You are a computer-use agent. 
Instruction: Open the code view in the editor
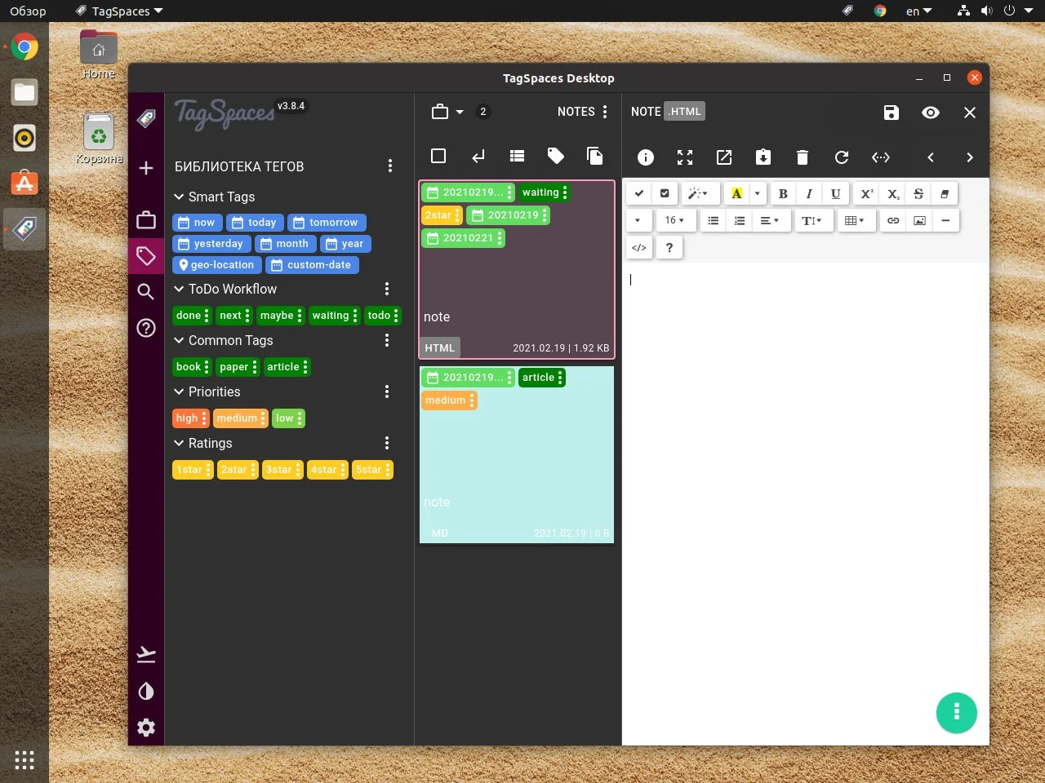639,248
